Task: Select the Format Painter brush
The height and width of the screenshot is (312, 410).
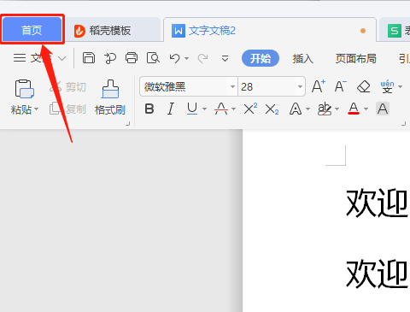Action: (110, 97)
